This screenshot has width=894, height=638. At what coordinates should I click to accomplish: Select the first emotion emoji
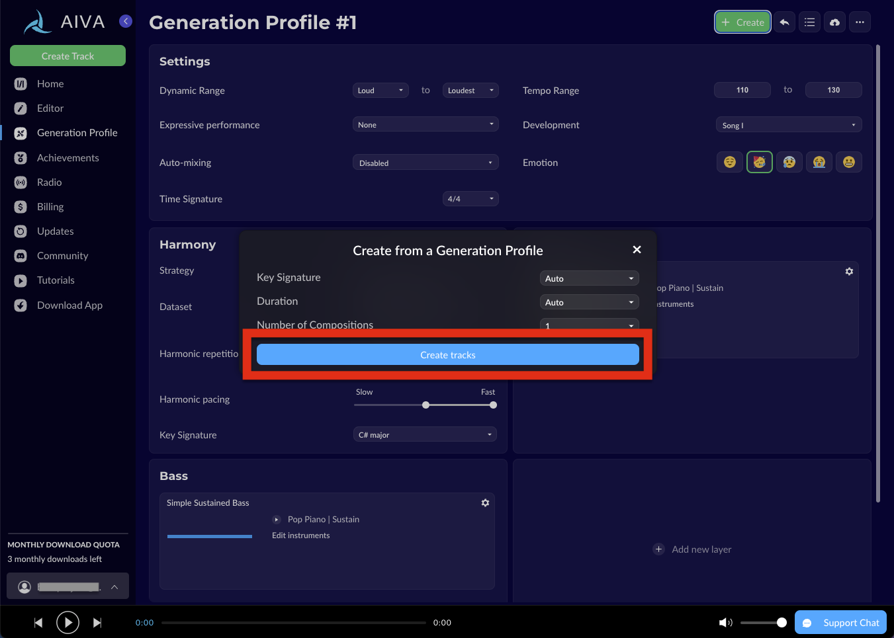click(729, 163)
